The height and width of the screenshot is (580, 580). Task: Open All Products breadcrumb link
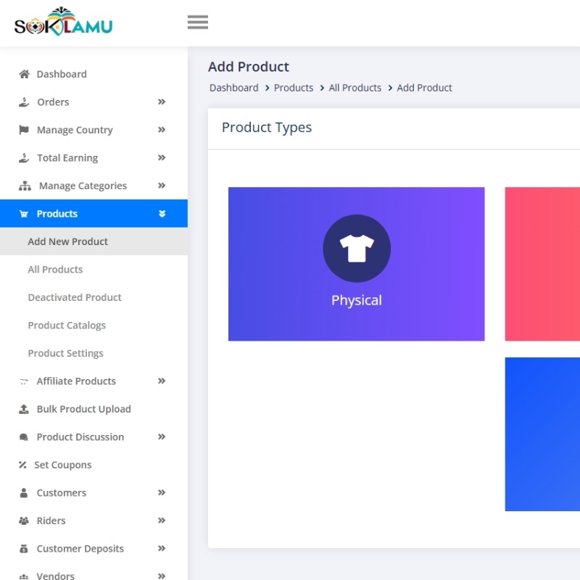(355, 88)
